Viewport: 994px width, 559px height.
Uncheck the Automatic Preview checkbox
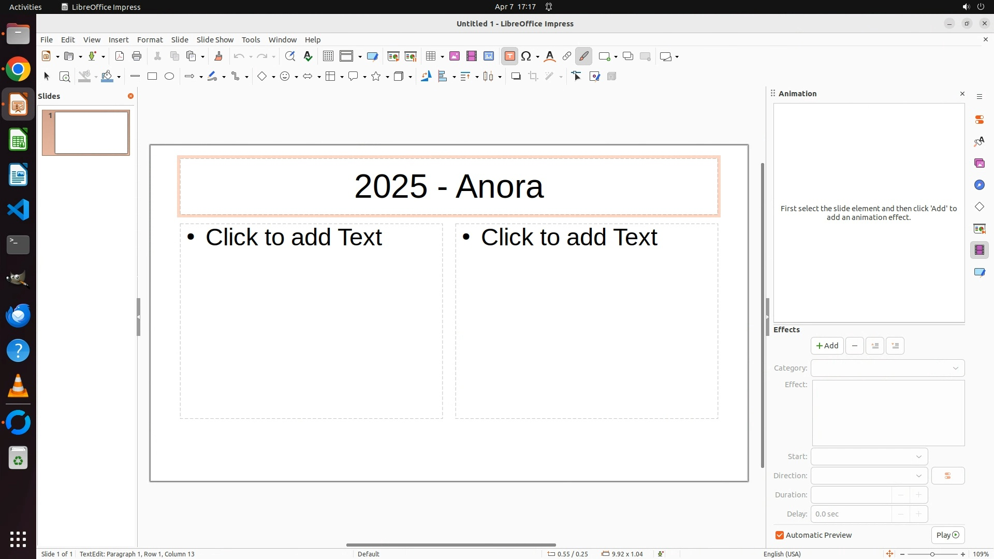click(780, 535)
